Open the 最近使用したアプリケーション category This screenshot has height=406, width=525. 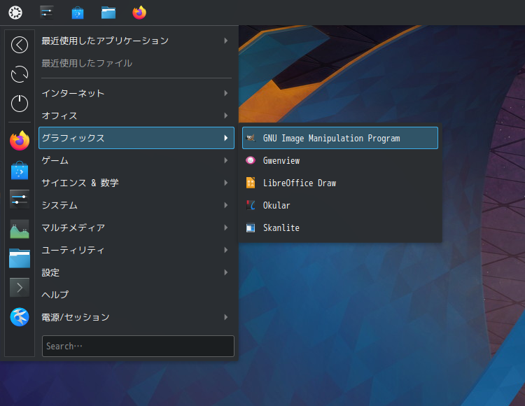click(136, 41)
